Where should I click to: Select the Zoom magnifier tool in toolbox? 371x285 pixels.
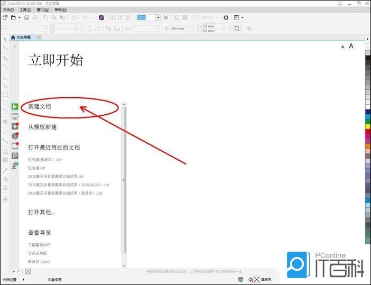pyautogui.click(x=5, y=68)
